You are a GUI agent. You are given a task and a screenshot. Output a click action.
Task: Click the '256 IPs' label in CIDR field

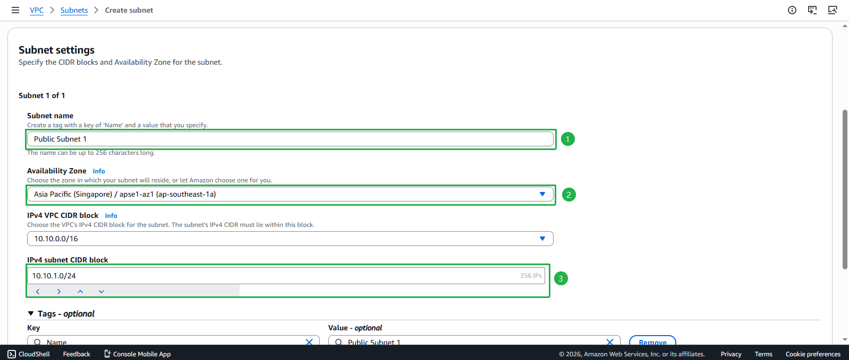(531, 276)
